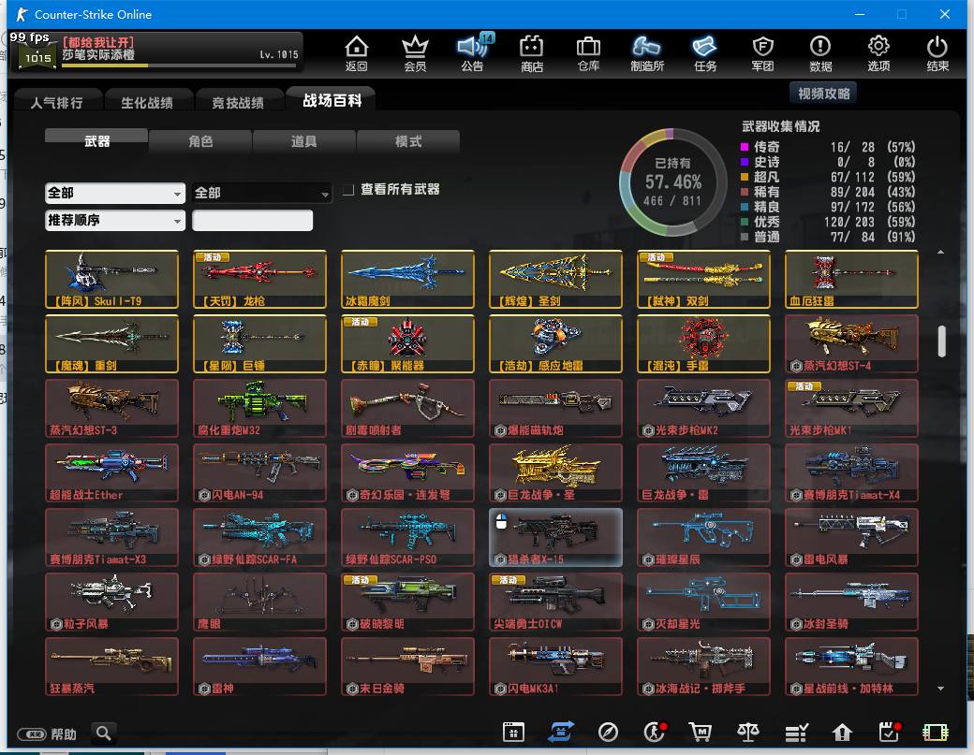
Task: Click the 帮助 help button
Action: click(x=47, y=733)
